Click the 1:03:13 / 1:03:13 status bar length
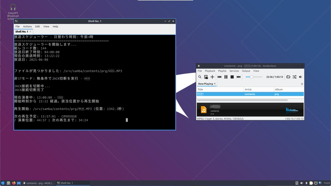Screen dimensions: 331x186 point(294,119)
